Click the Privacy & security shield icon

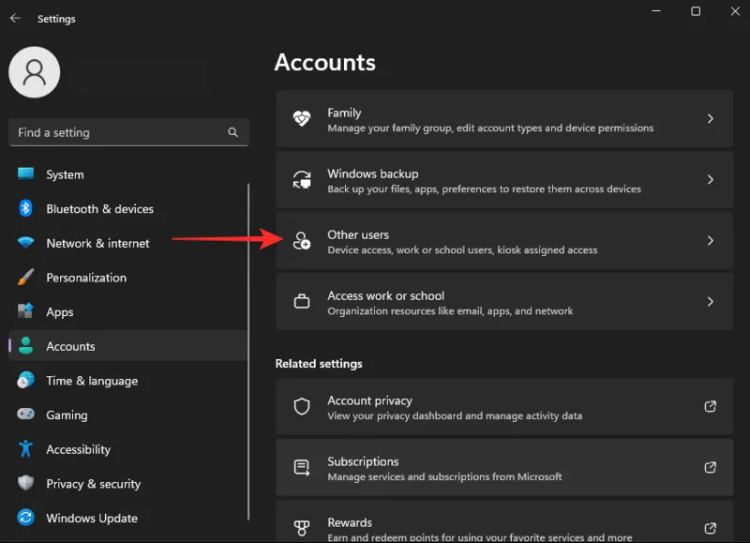(26, 483)
